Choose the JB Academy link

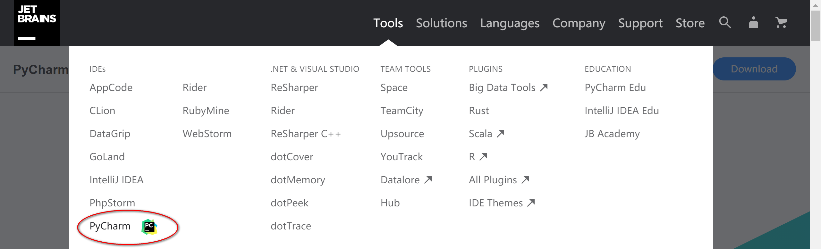pyautogui.click(x=612, y=134)
